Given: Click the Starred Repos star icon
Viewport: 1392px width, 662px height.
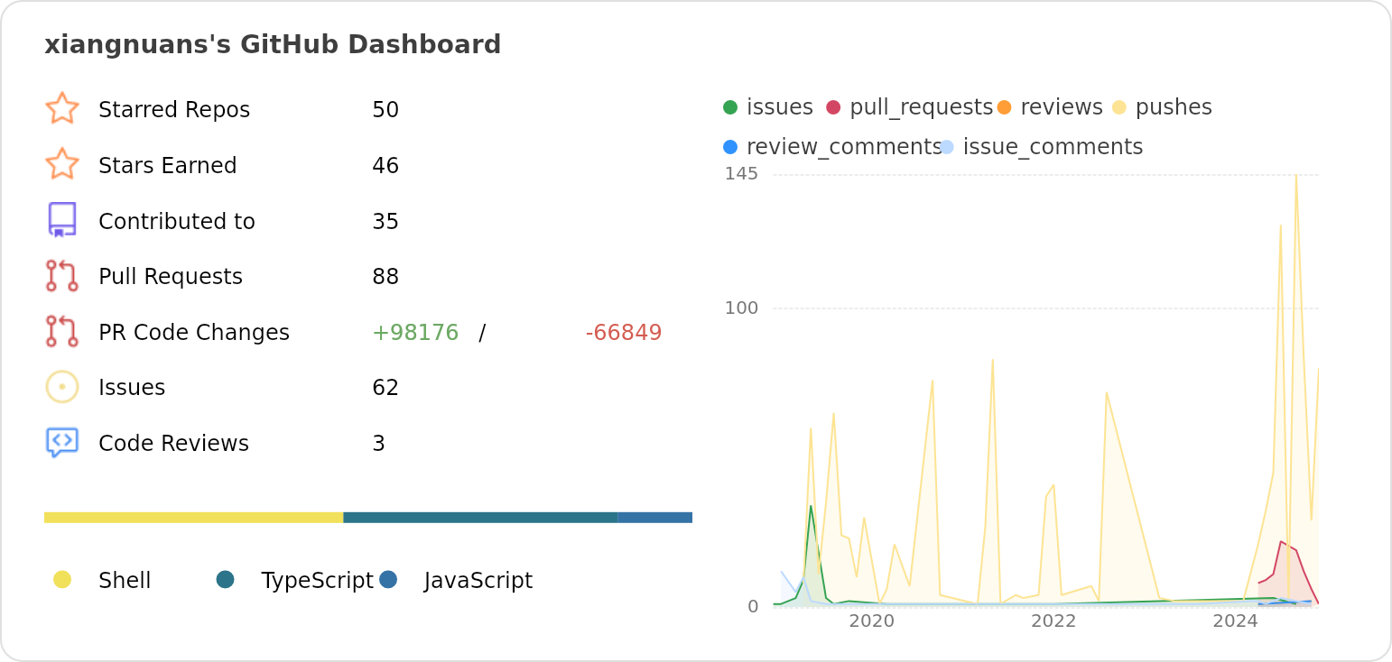Looking at the screenshot, I should (62, 108).
